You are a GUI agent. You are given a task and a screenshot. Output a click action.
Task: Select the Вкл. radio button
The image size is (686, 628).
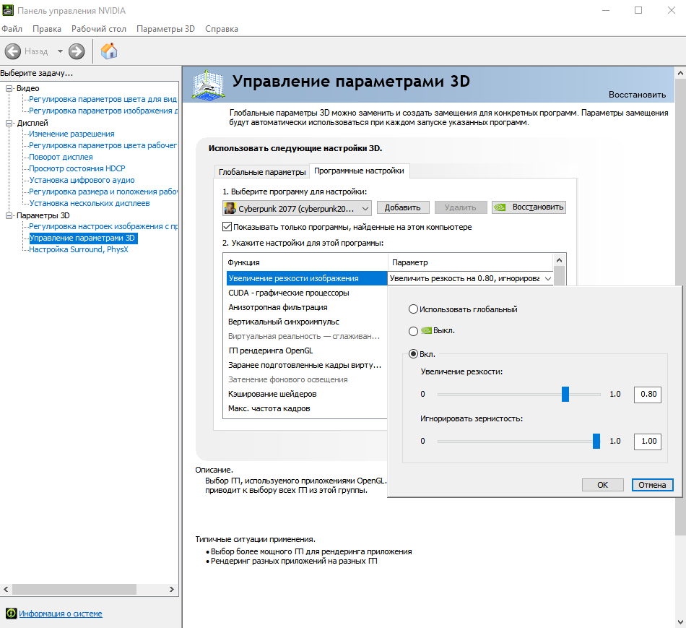click(x=413, y=354)
